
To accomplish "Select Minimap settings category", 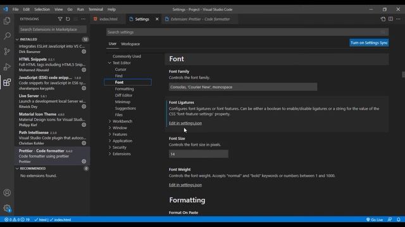I will click(123, 102).
